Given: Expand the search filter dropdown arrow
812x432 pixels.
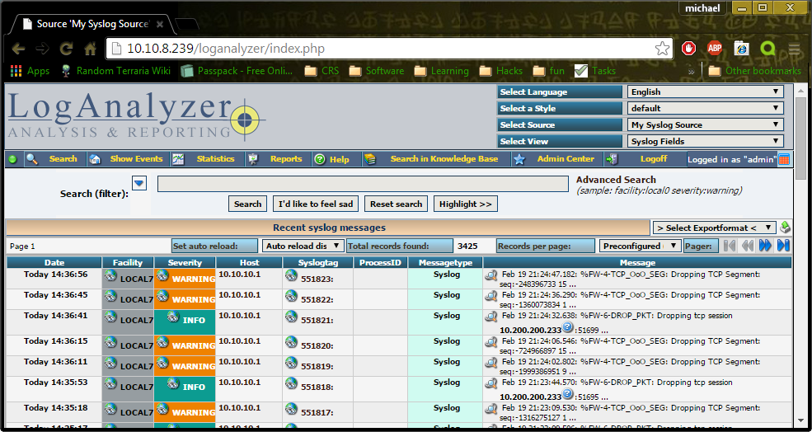Looking at the screenshot, I should click(139, 183).
